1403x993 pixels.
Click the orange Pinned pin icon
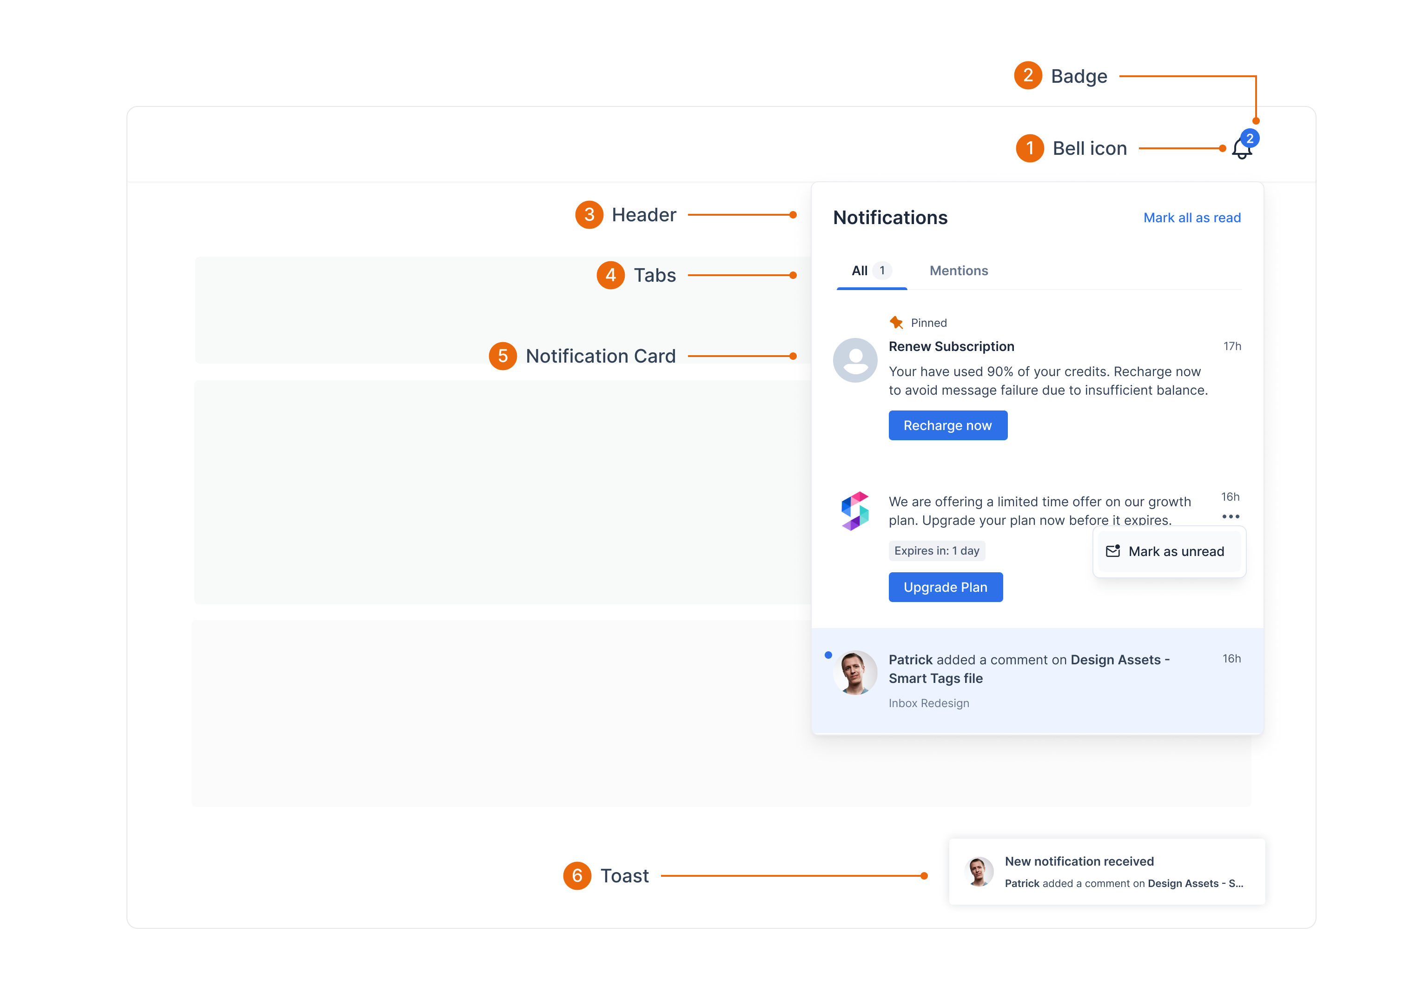click(896, 322)
